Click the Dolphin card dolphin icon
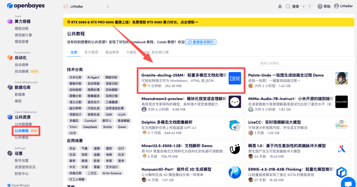Screen dimensions: 357x187 tap(235, 125)
